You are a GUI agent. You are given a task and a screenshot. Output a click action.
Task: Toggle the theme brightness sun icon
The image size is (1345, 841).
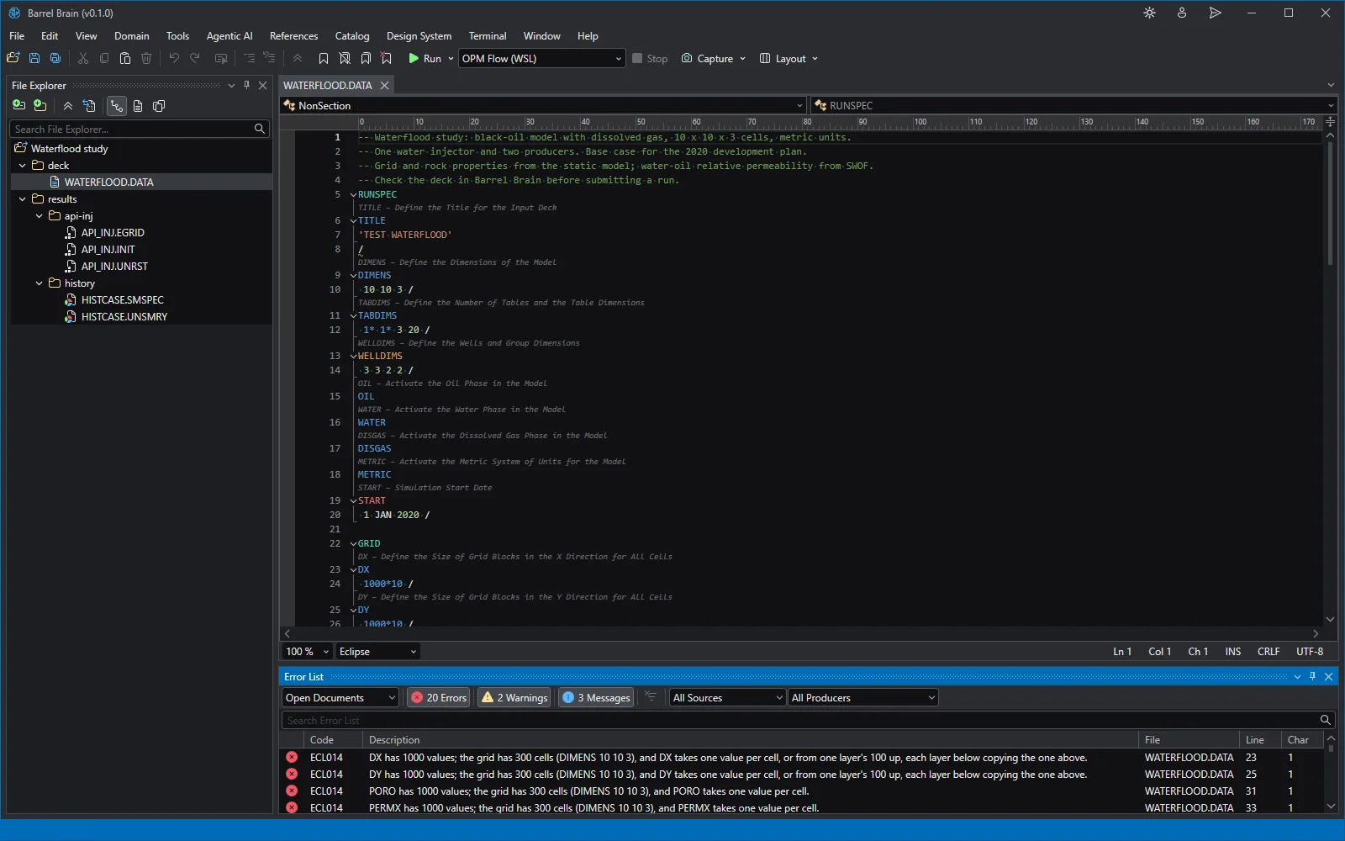point(1149,13)
